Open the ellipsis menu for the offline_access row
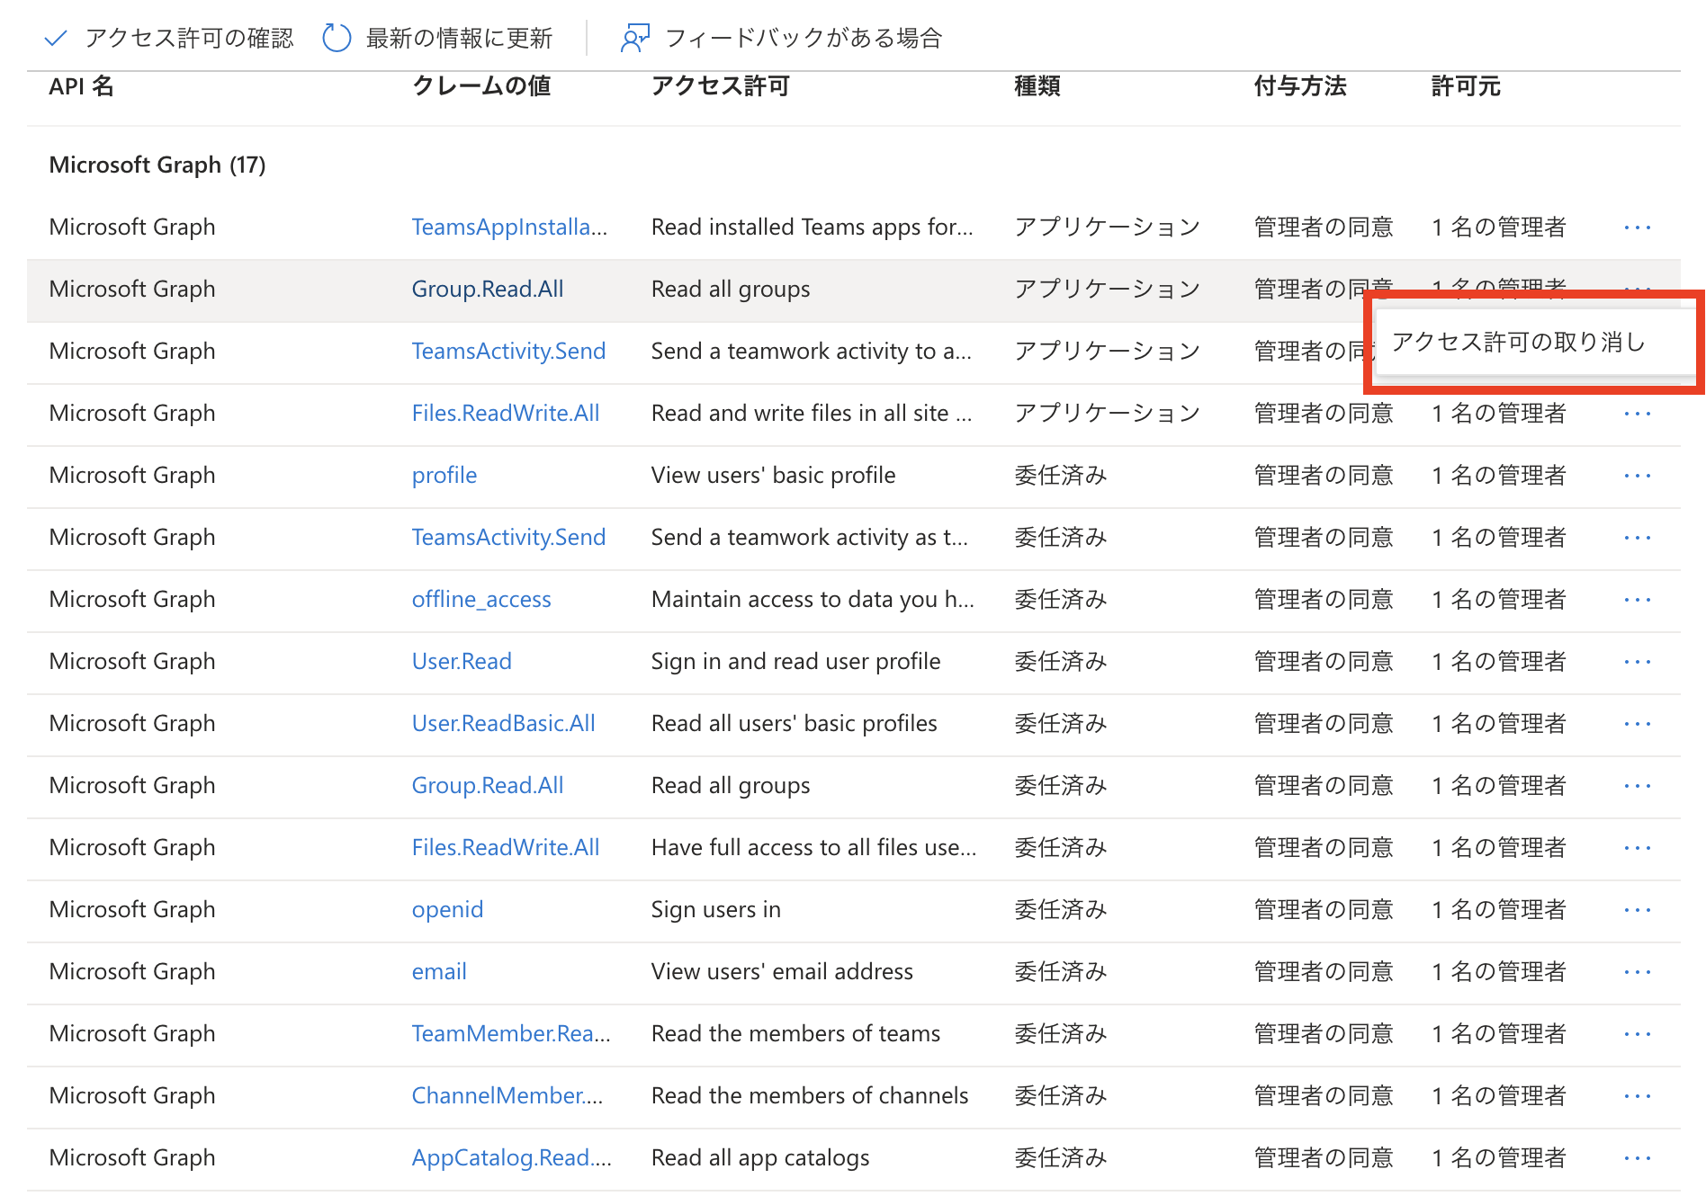The height and width of the screenshot is (1196, 1706). tap(1638, 600)
